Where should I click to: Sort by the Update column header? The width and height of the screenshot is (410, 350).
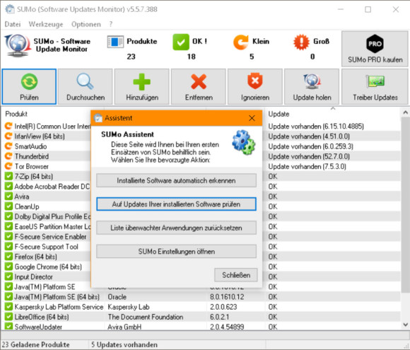click(279, 114)
